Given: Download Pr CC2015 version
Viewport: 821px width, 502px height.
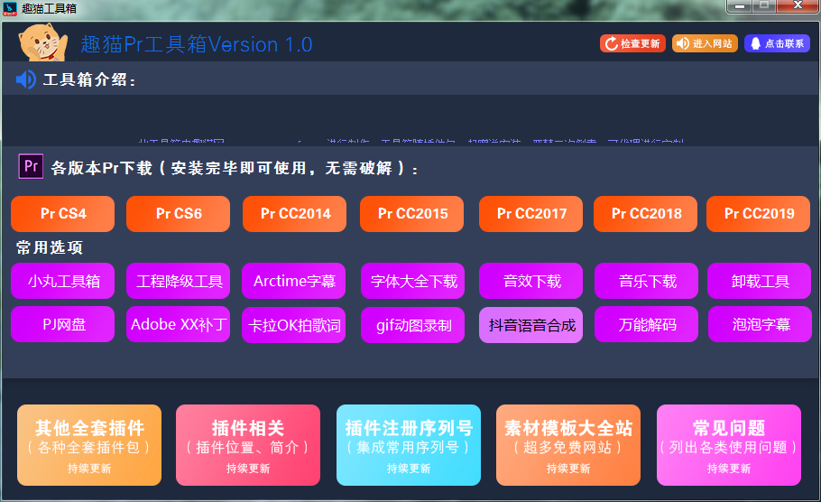Looking at the screenshot, I should tap(412, 214).
